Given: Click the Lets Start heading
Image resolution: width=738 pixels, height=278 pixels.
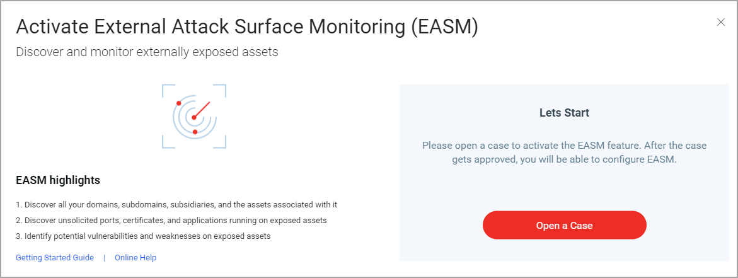Looking at the screenshot, I should 564,113.
